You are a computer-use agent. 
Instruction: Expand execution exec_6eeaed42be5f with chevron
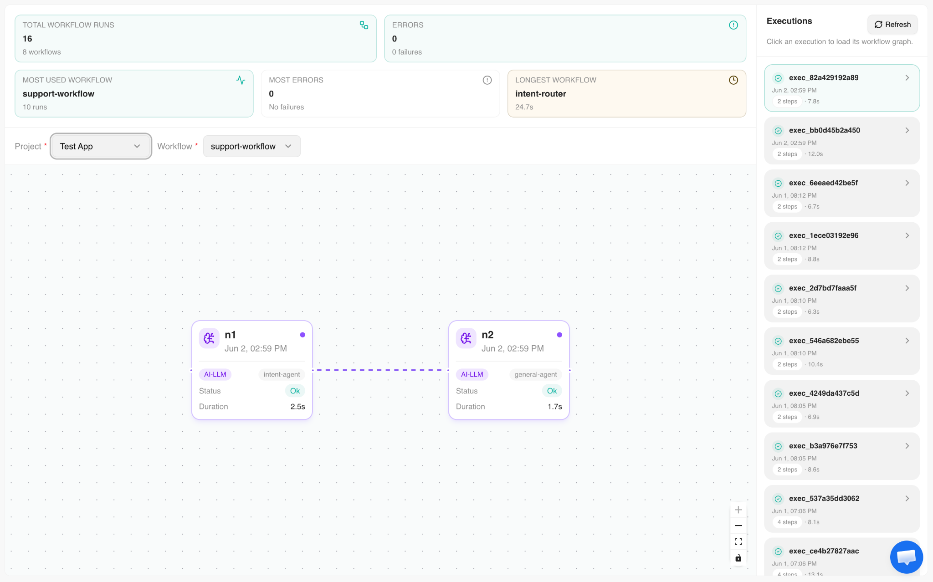(907, 183)
